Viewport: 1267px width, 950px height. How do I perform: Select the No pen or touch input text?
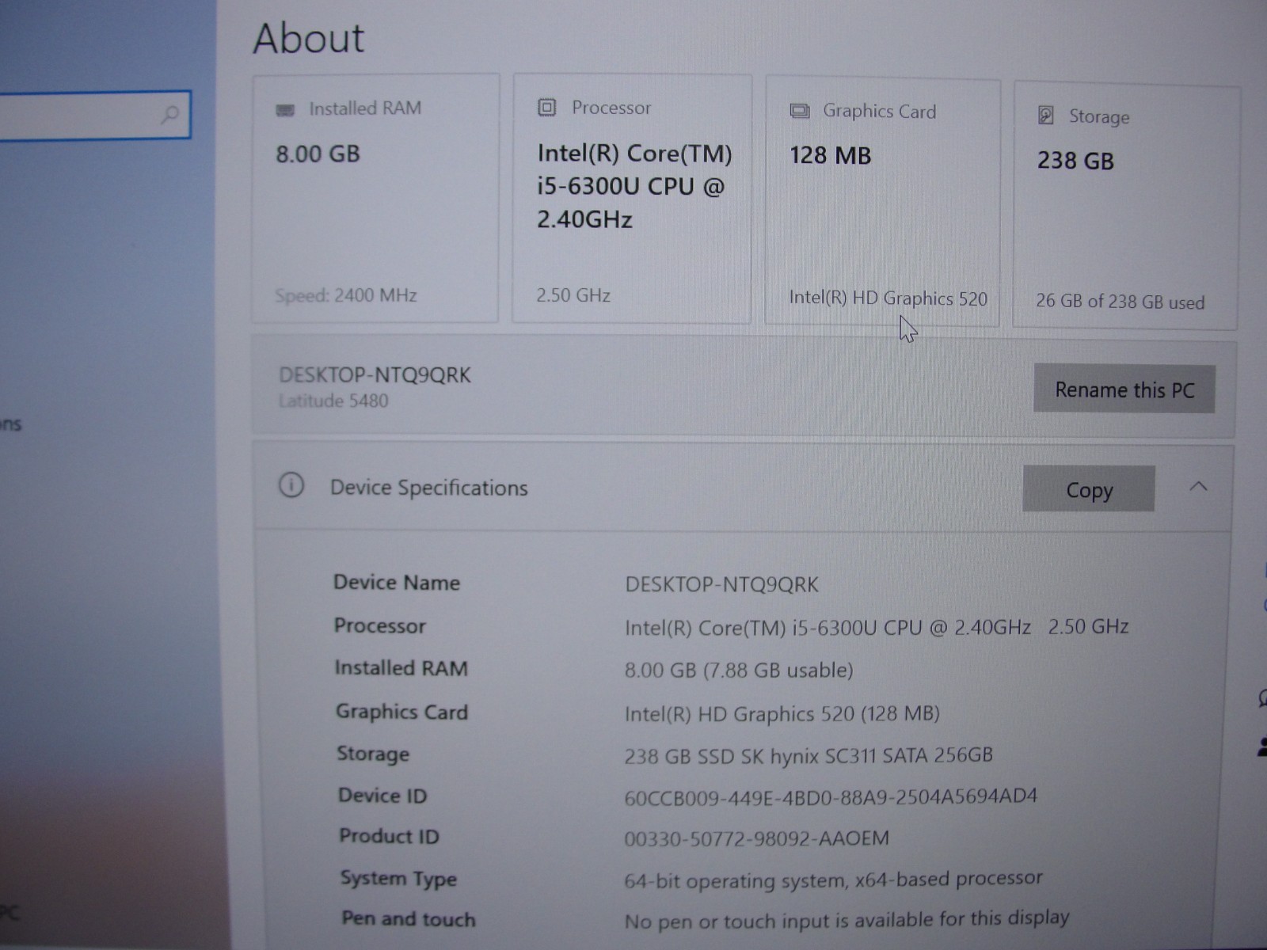pos(847,920)
